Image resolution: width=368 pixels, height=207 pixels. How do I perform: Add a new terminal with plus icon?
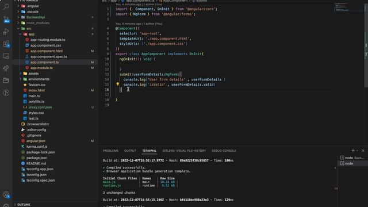pyautogui.click(x=352, y=151)
